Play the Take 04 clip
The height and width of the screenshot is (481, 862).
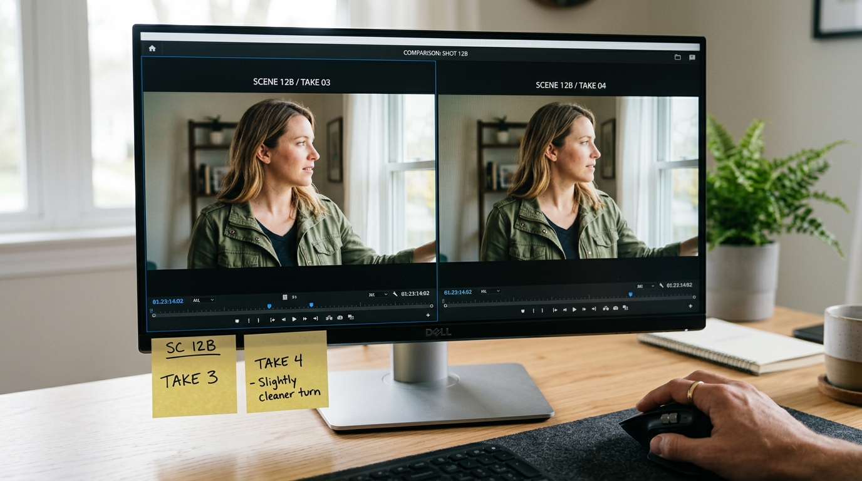(574, 309)
